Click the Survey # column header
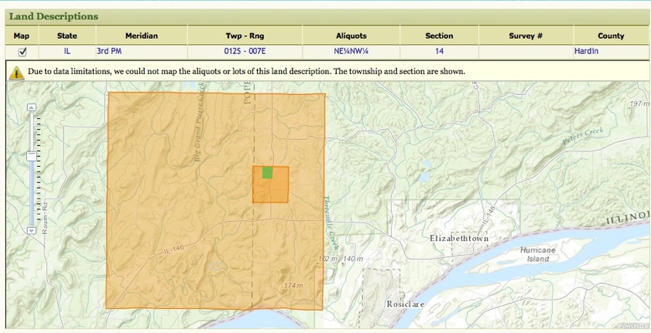Viewport: 651px width, 333px height. tap(526, 36)
